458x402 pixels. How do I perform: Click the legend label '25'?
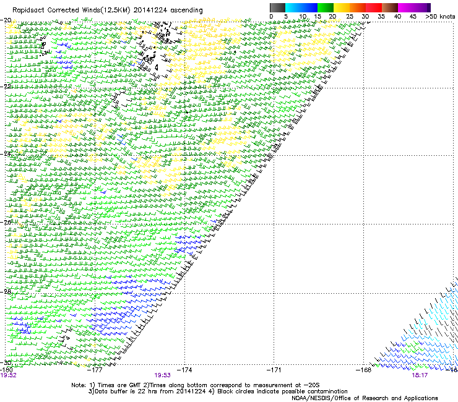click(349, 17)
